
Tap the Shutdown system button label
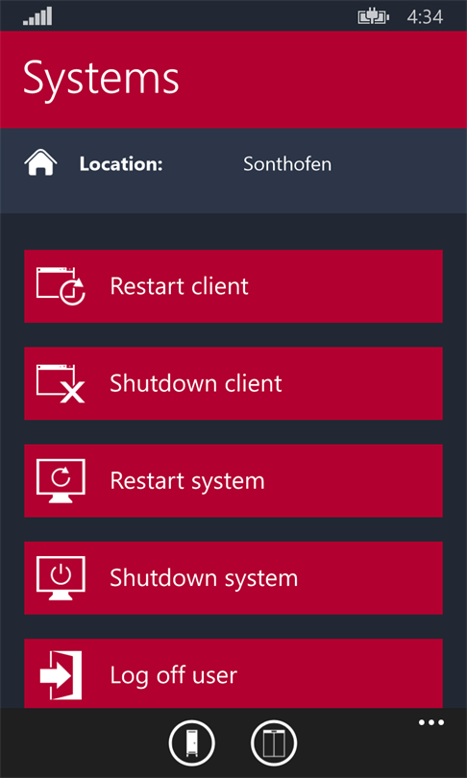click(204, 578)
